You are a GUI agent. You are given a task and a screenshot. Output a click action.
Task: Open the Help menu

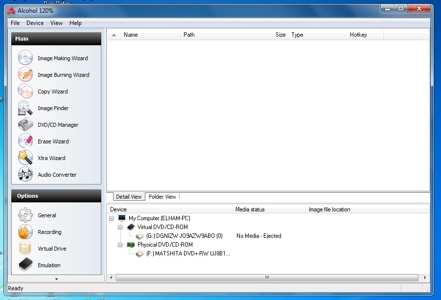75,23
